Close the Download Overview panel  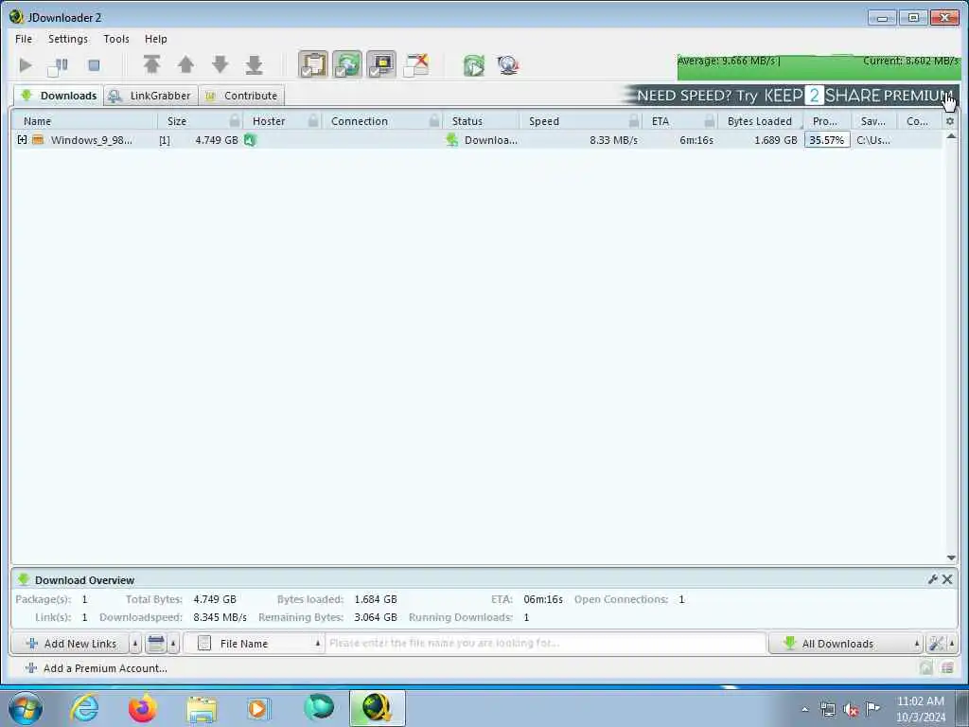947,579
